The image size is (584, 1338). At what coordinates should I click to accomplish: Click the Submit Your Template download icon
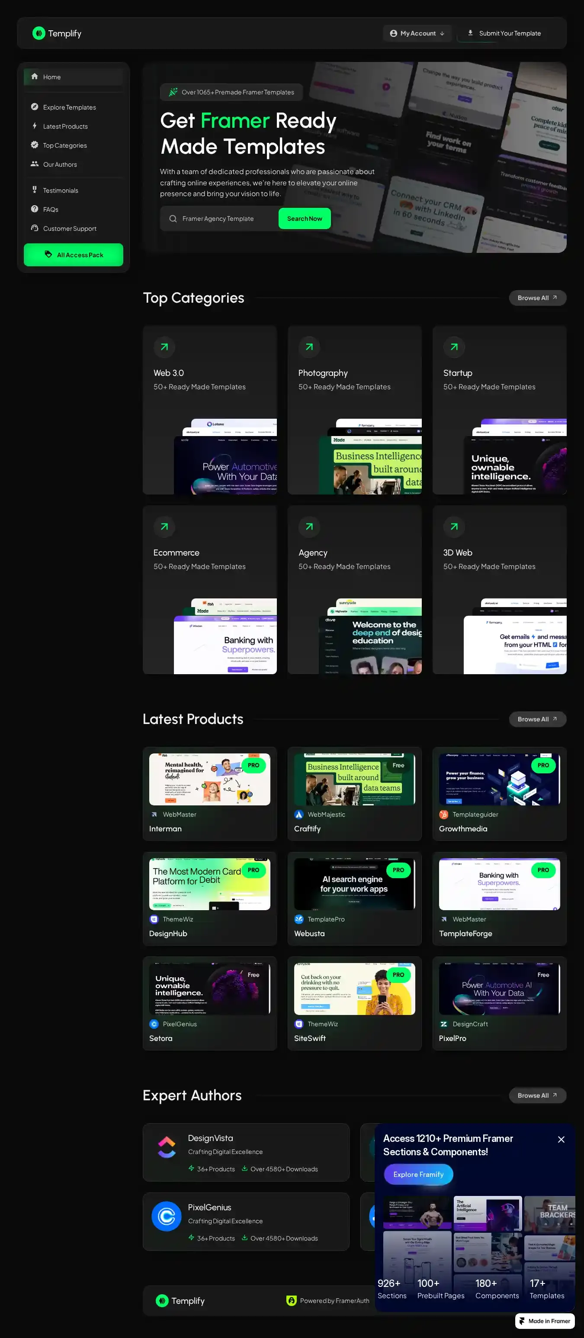[x=470, y=33]
